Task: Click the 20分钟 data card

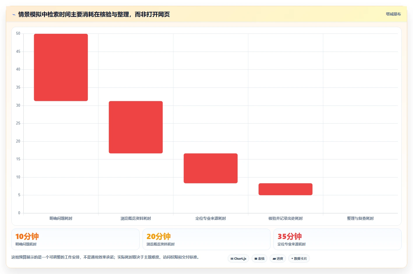Action: tap(206, 239)
